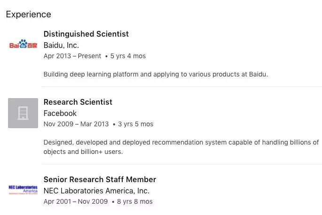
Task: Click the 'objects and billion+ users' line
Action: [x=83, y=152]
